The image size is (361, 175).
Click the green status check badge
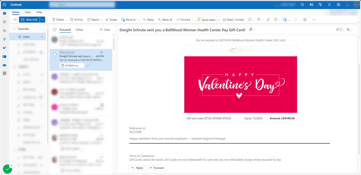tap(7, 169)
